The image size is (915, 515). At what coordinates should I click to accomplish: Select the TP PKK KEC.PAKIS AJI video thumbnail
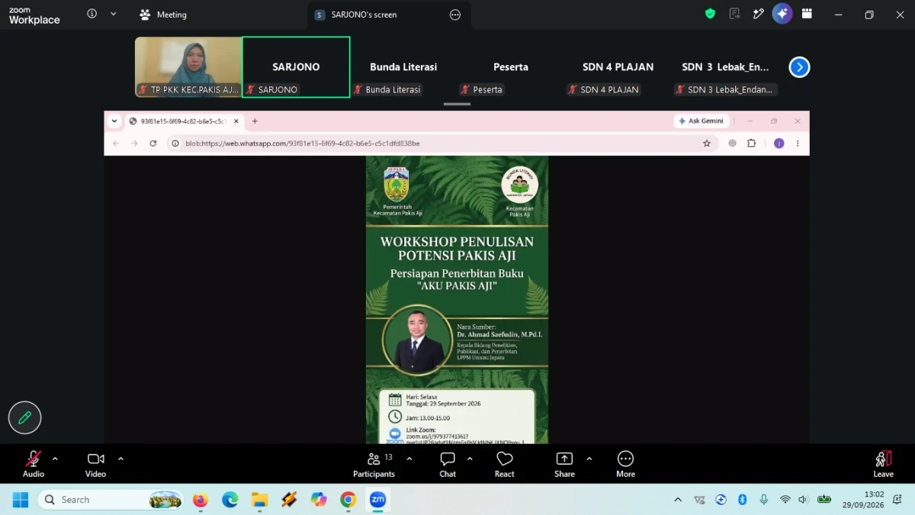(x=188, y=67)
